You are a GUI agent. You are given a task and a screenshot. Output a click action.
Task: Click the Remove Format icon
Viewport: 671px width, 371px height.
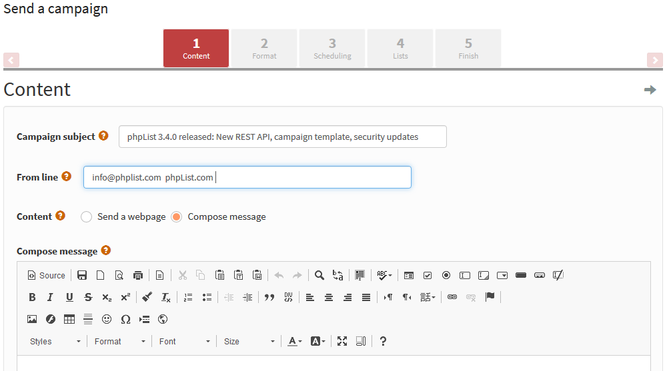click(165, 297)
